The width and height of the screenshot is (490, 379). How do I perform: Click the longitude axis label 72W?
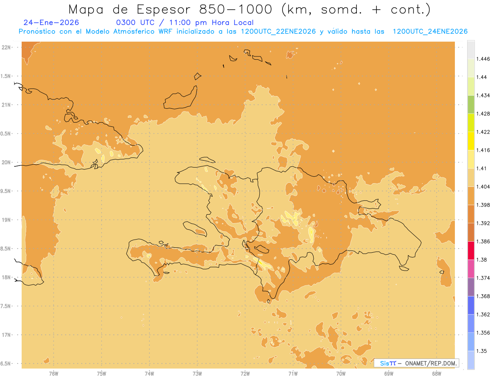pyautogui.click(x=245, y=374)
